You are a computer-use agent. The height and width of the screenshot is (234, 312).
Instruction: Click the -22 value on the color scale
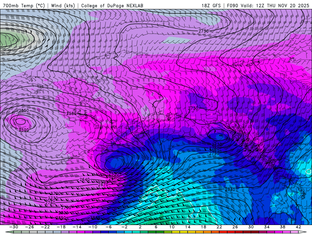(45, 227)
